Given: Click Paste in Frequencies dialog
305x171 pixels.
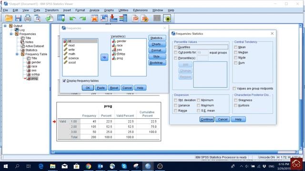Looking at the screenshot, I should click(101, 88).
